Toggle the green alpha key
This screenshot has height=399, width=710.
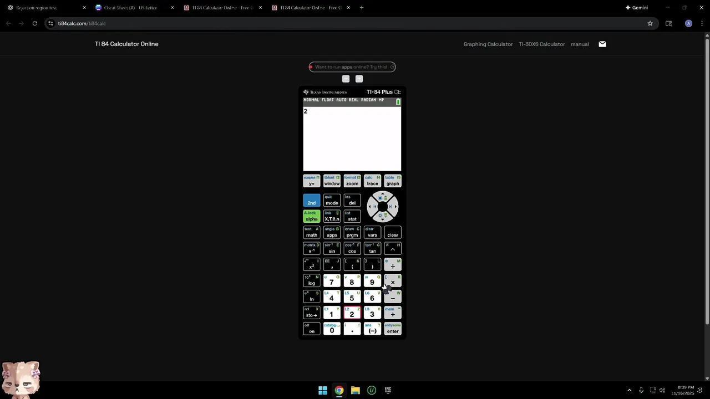click(312, 217)
